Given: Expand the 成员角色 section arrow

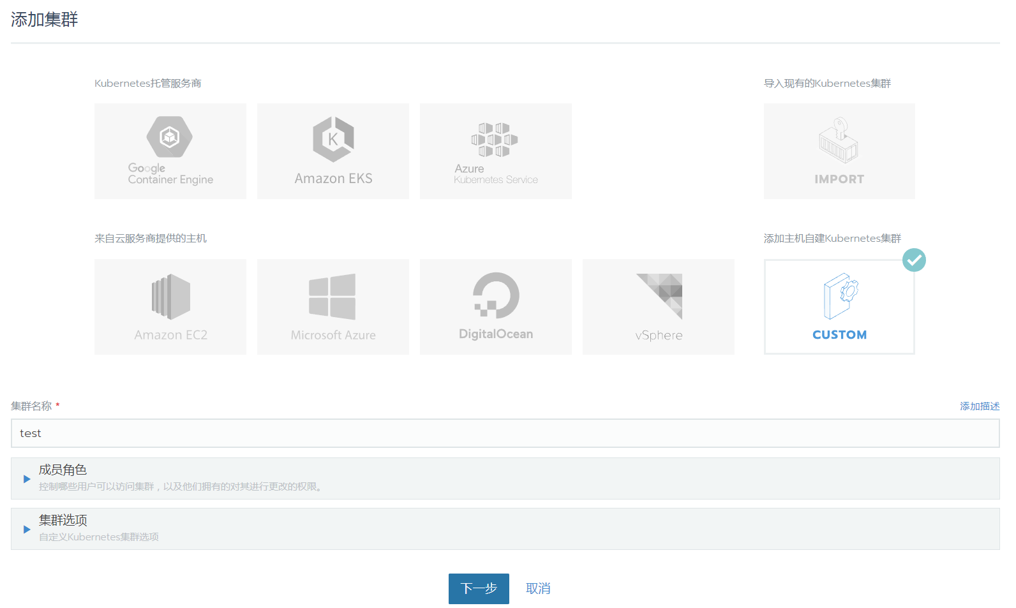Looking at the screenshot, I should pos(27,479).
